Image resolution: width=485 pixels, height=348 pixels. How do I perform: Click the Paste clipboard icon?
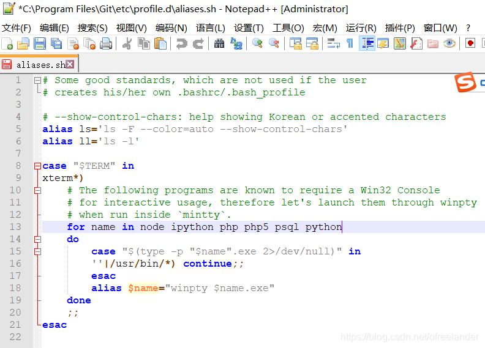click(x=160, y=43)
